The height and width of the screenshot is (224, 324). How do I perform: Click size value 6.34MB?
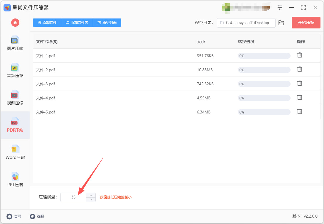coord(204,112)
